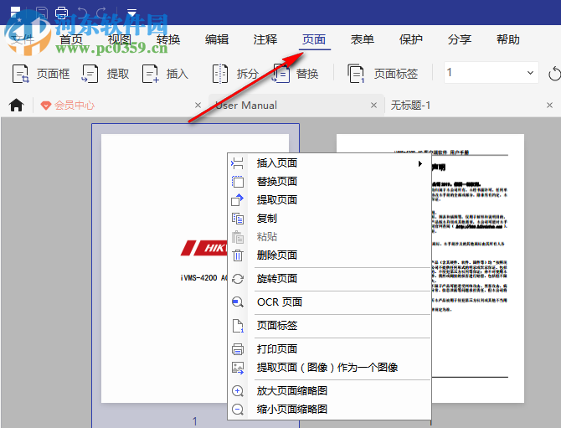Click the 插入 toolbar label
The width and height of the screenshot is (561, 428).
(178, 74)
